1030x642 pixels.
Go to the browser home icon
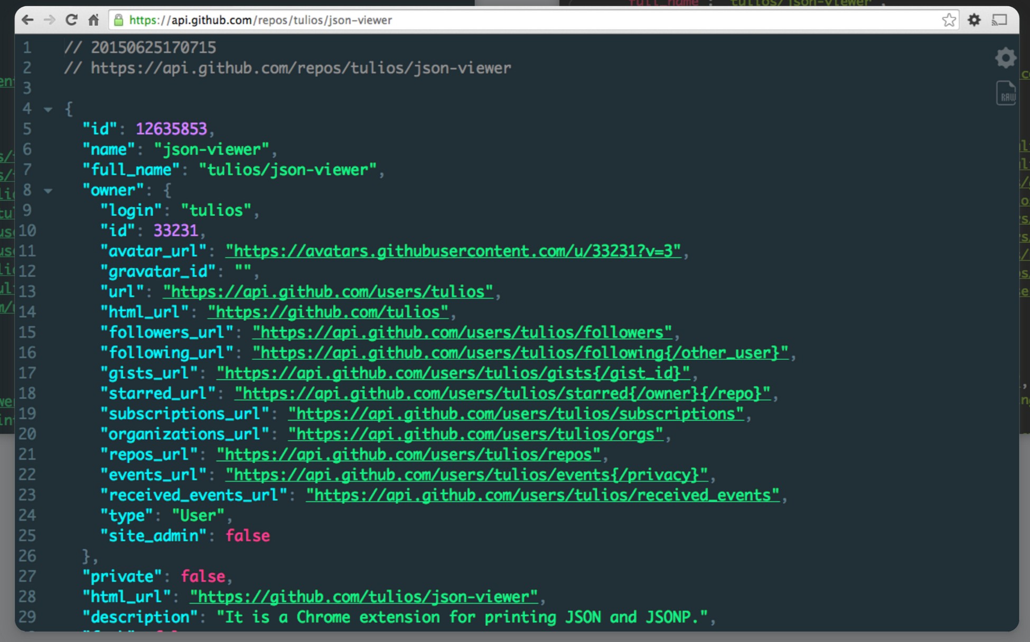[93, 20]
